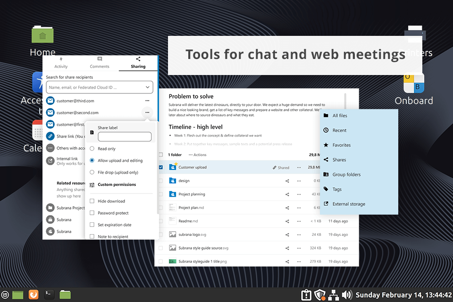Image resolution: width=453 pixels, height=302 pixels.
Task: Open Favorites in navigation
Action: (x=337, y=145)
